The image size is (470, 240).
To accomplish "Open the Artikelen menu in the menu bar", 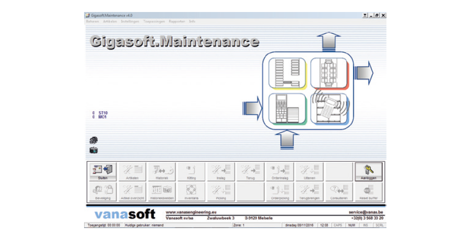I will (x=110, y=21).
